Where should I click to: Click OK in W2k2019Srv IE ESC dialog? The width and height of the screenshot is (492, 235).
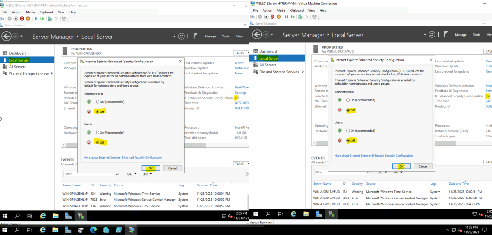pyautogui.click(x=401, y=166)
